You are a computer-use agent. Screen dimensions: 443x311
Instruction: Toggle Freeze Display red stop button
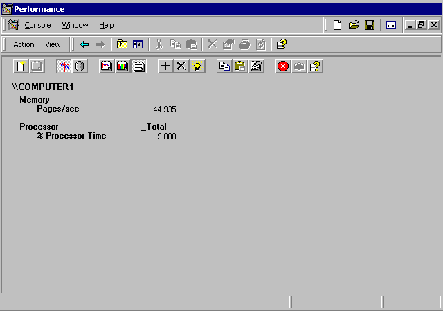tap(283, 66)
